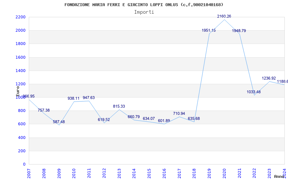
Task: Click the Euro y-axis title
Action: (18, 91)
